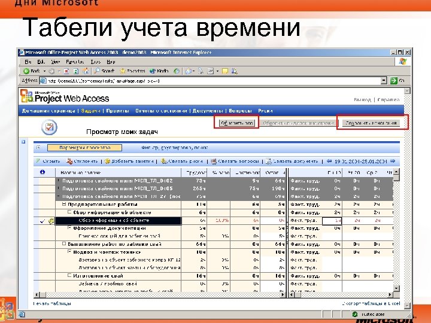
Task: Click the Печать таблицы link
Action: [52, 303]
